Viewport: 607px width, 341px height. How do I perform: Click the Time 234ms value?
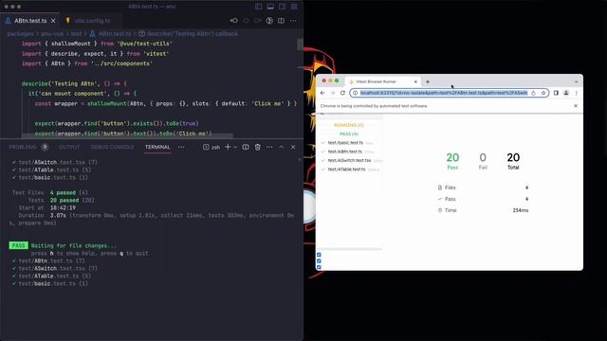coord(521,210)
